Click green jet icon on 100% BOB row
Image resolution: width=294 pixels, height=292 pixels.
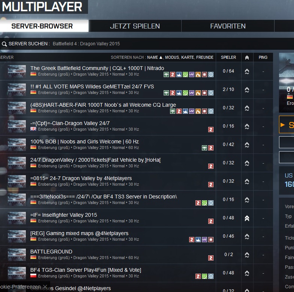click(204, 148)
